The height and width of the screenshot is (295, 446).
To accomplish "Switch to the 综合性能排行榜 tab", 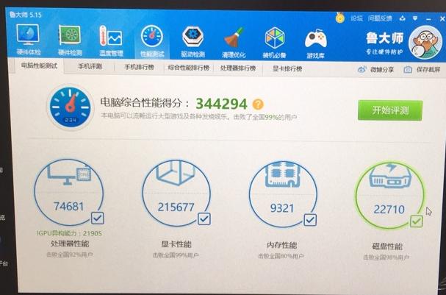I will click(x=189, y=68).
